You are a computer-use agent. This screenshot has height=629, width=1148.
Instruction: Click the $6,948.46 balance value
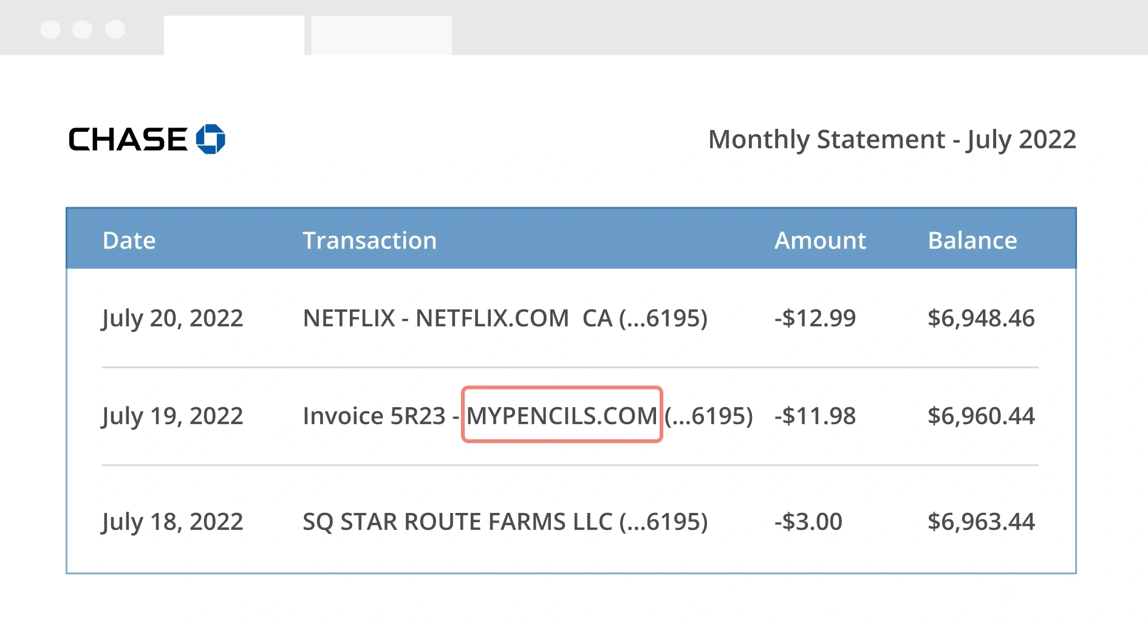coord(981,318)
